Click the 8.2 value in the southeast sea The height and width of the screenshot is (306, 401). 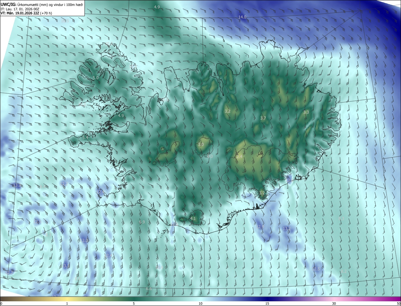[344, 271]
